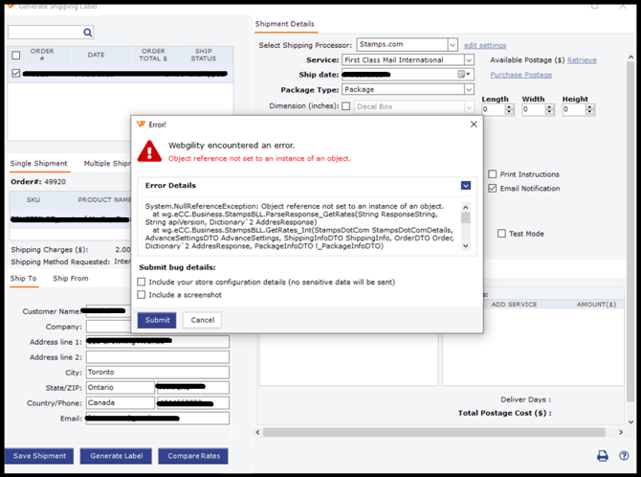This screenshot has height=477, width=641.
Task: Enable the Dimension (inches) checkbox
Action: [345, 106]
